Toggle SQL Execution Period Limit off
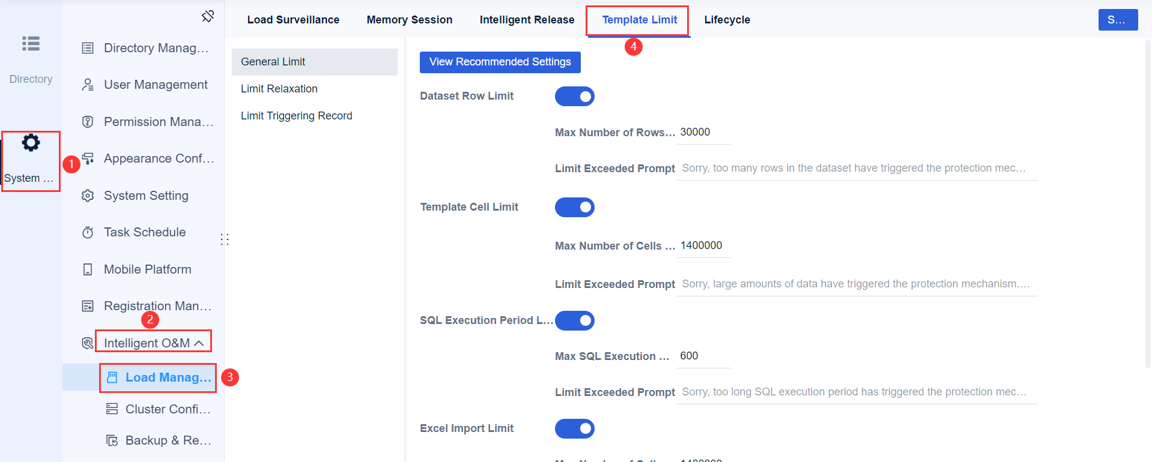 pyautogui.click(x=574, y=320)
